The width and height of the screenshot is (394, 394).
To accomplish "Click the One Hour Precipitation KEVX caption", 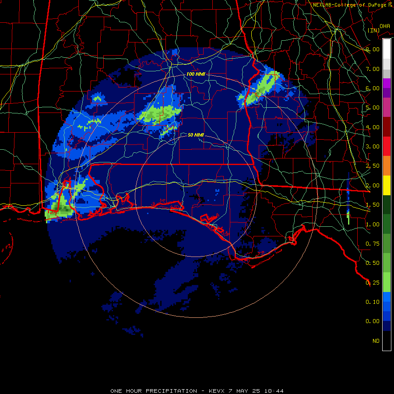I will pos(197,391).
